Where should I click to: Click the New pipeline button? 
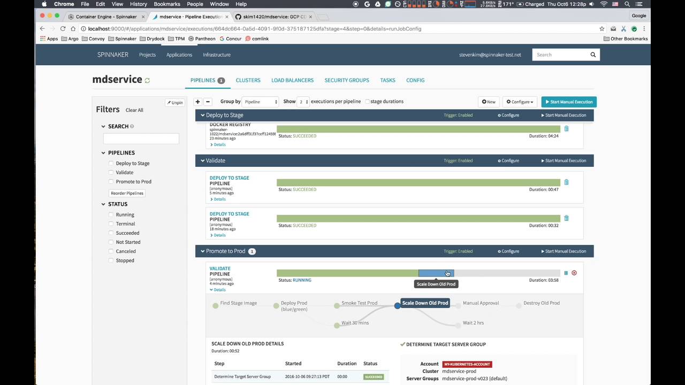point(489,102)
